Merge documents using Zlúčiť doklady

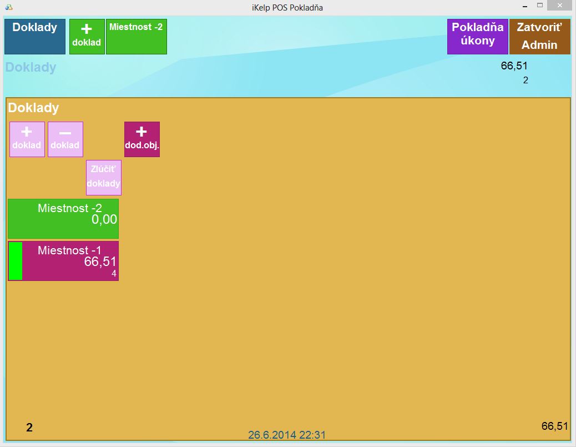pos(104,178)
